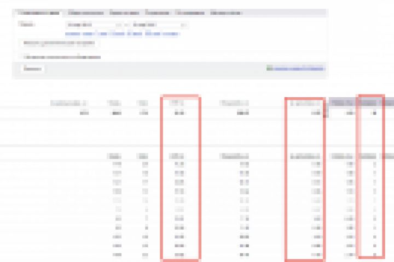Click the blue export link with green icon
394x262 pixels.
[x=296, y=68]
